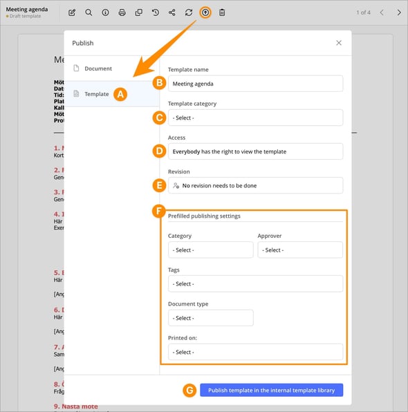Click the copy document icon
The image size is (408, 412).
point(139,12)
